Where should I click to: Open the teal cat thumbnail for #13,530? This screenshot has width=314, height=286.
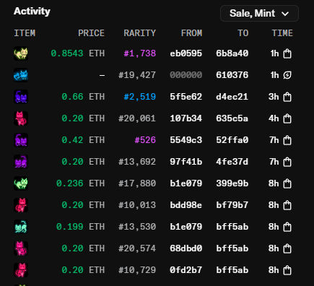coord(21,227)
